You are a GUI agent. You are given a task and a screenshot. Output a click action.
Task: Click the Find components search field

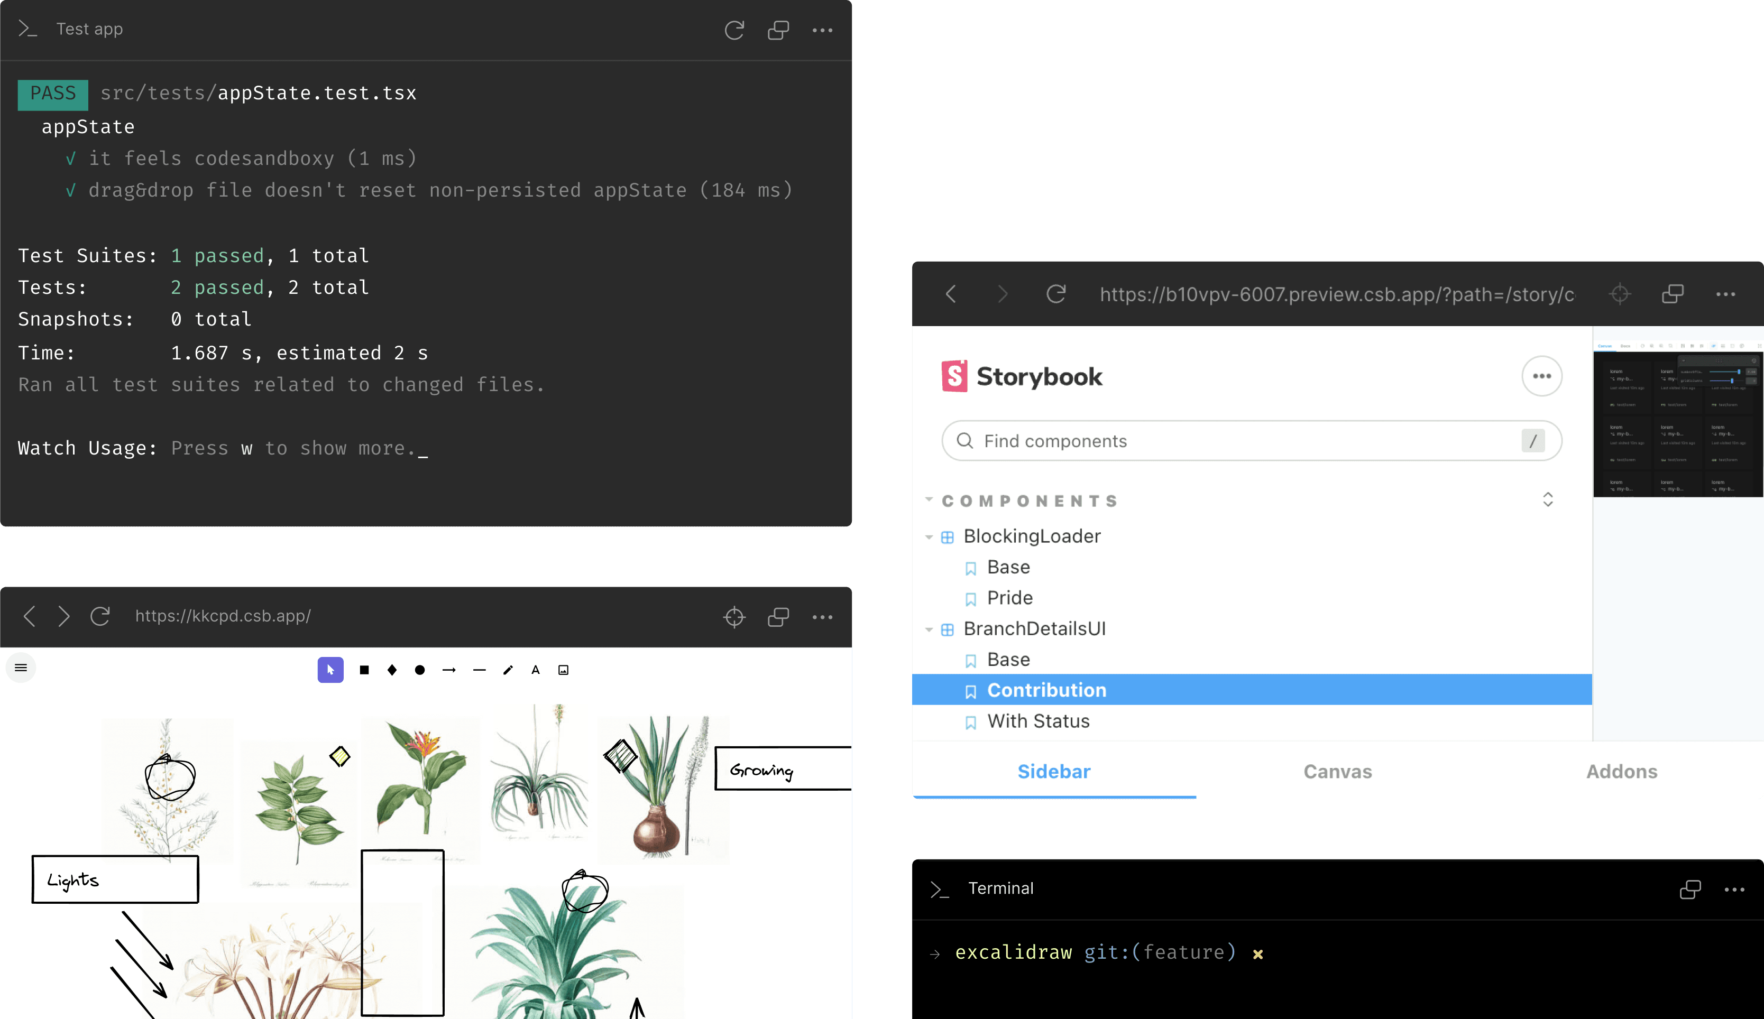click(x=1251, y=440)
